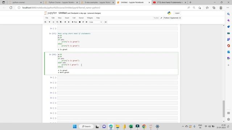Switch to the If else examples tab

click(98, 3)
